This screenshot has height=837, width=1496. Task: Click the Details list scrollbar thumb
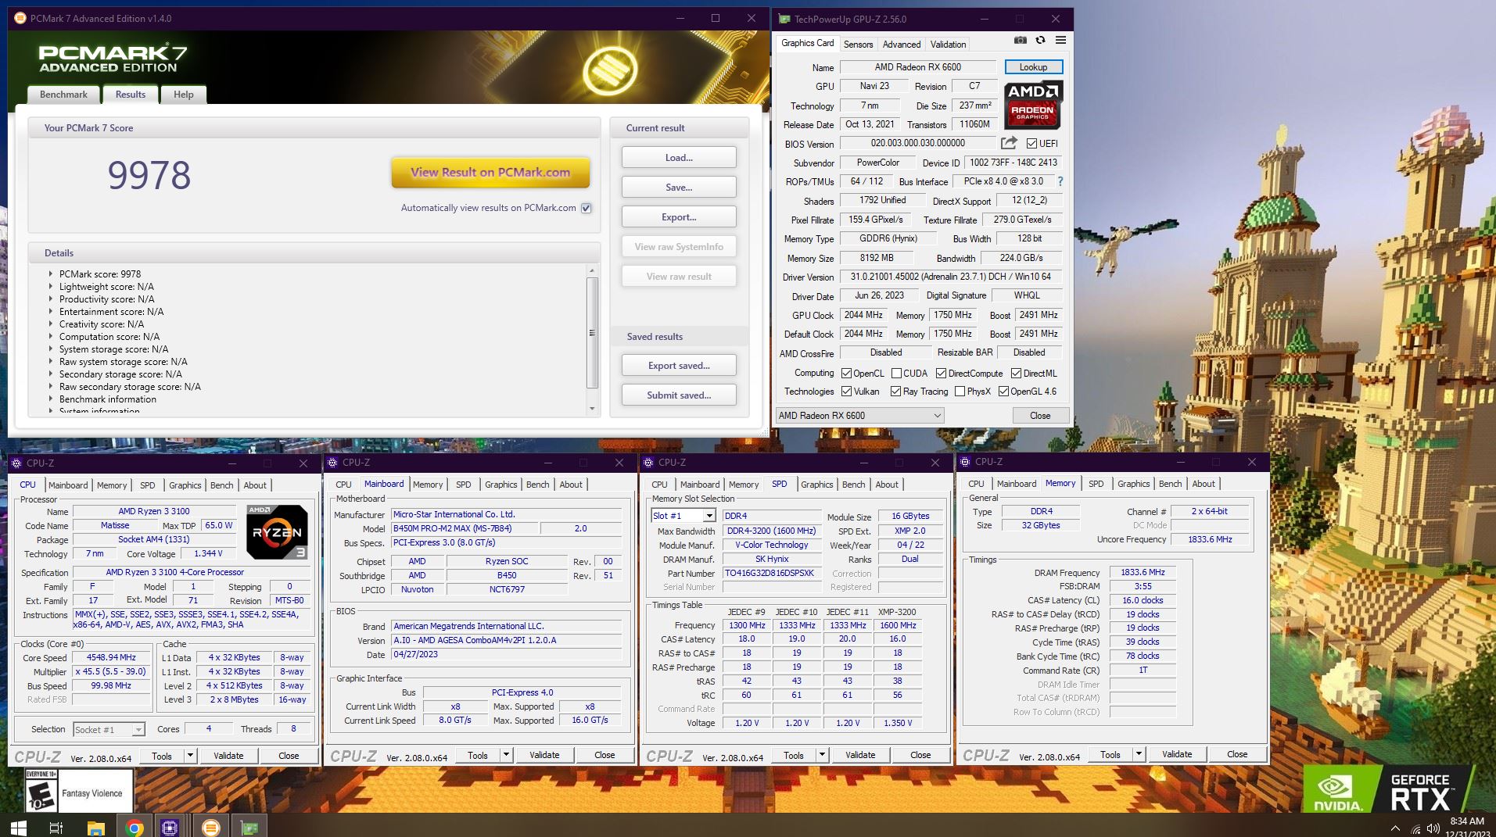point(592,332)
